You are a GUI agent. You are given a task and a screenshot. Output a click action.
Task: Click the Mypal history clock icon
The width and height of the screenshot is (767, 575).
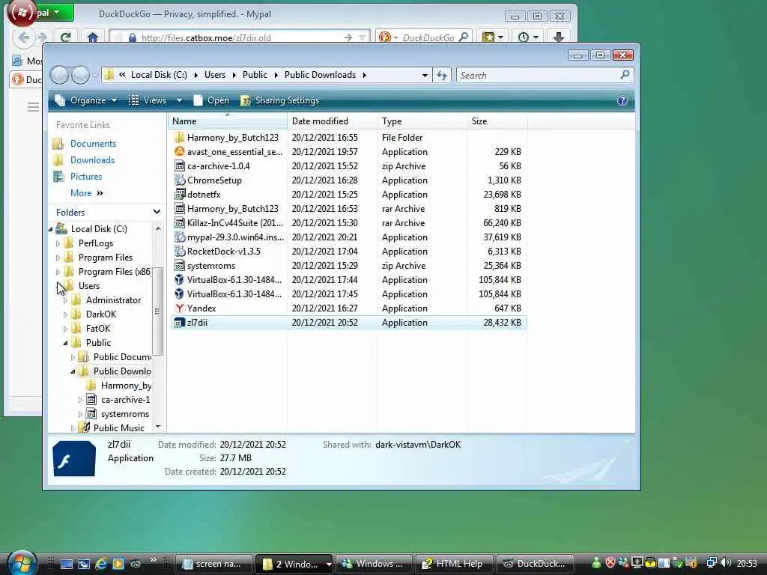tap(524, 37)
